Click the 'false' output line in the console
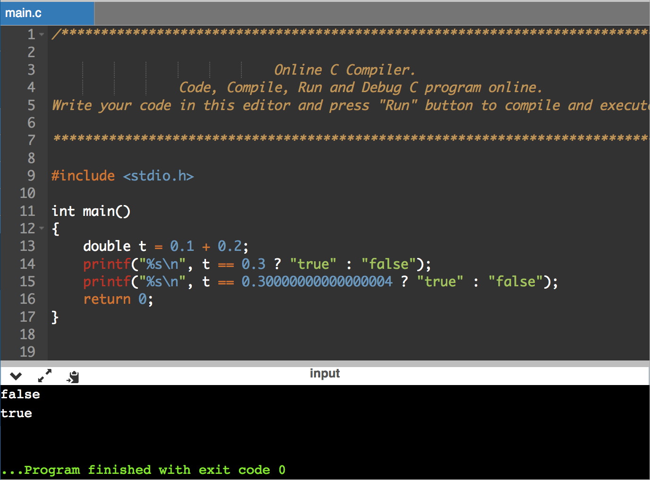 tap(20, 394)
